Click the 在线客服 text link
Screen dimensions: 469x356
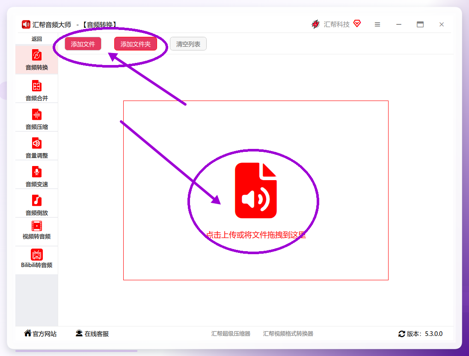(x=97, y=334)
